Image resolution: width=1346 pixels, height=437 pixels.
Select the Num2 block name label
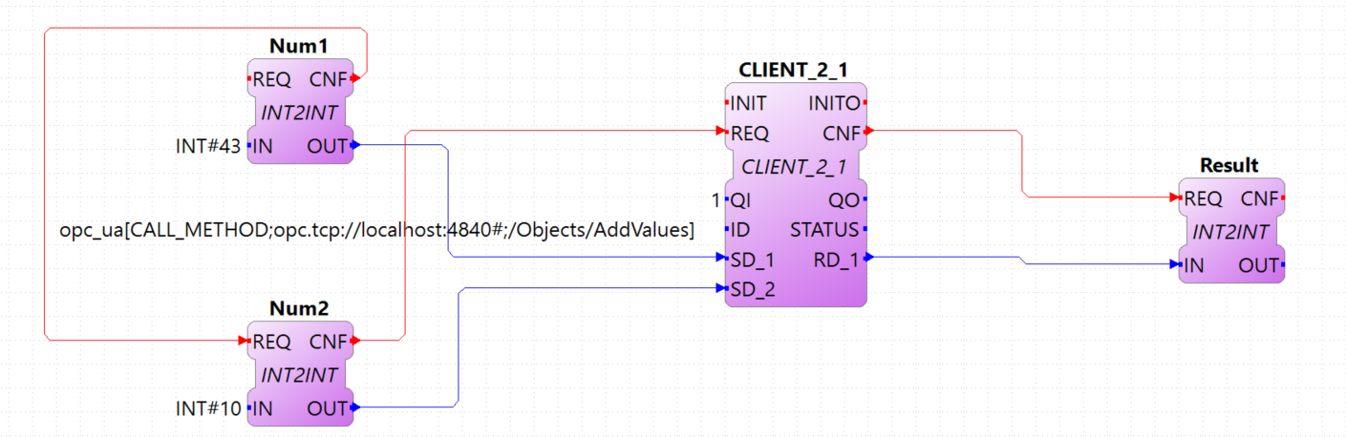click(300, 309)
